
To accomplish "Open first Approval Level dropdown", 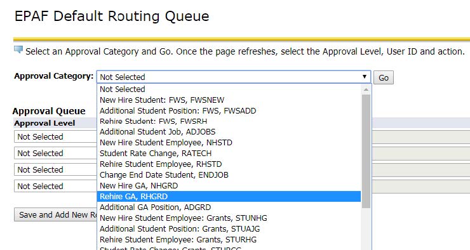I will coord(55,136).
